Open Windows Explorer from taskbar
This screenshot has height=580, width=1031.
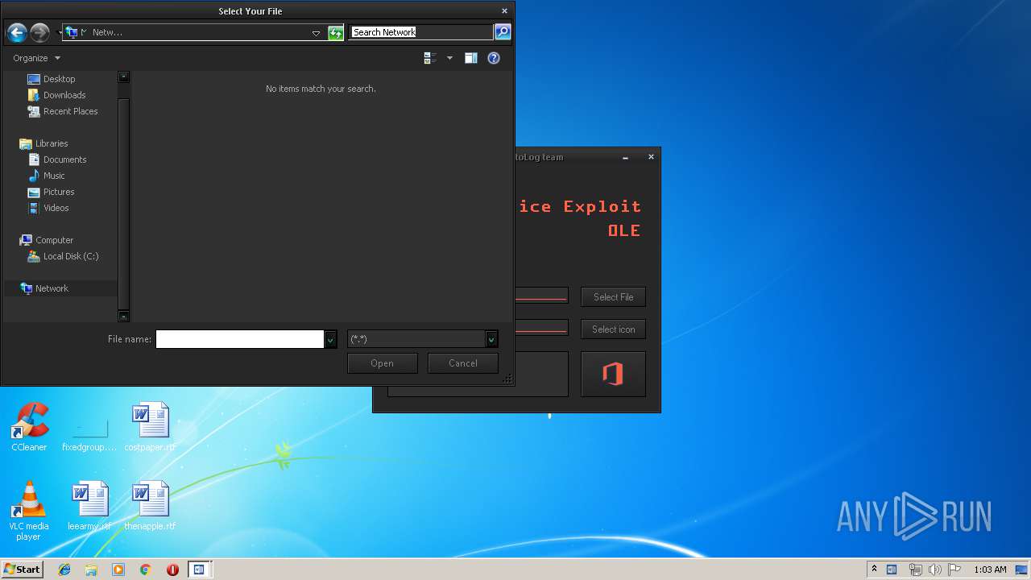[x=91, y=570]
